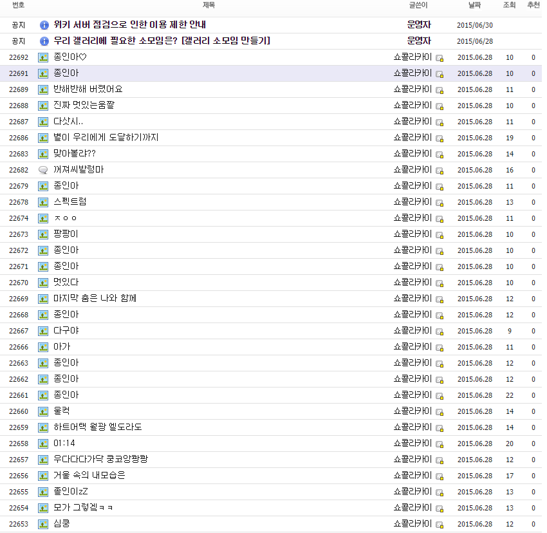Open the notice 위키 서버 점검으로 인한 이용 제한 안내
Screen dimensions: 547x533
(x=130, y=24)
